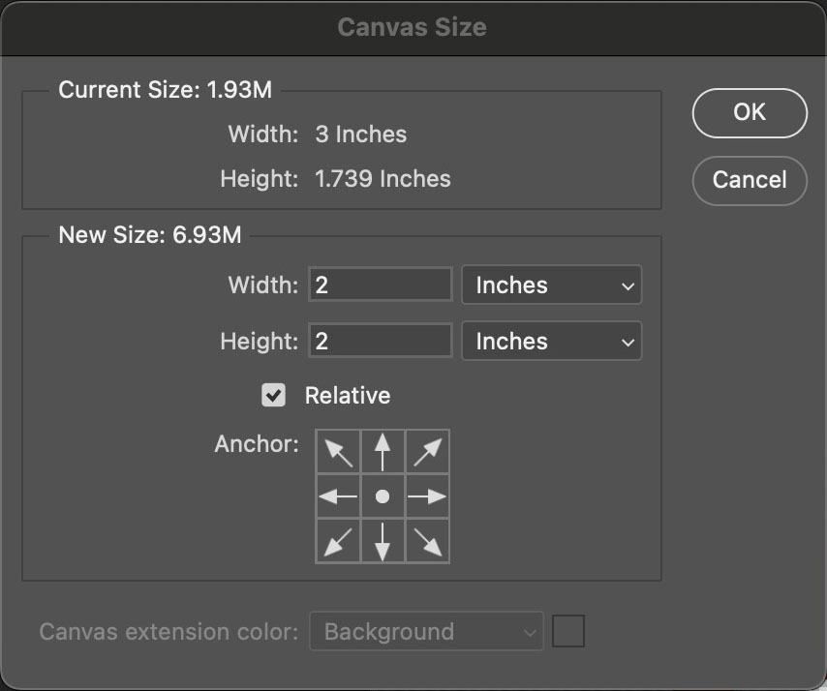
Task: Click the Width value input field
Action: click(x=380, y=284)
